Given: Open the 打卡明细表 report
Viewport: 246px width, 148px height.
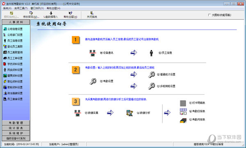Looking at the screenshot, I should tap(192, 103).
